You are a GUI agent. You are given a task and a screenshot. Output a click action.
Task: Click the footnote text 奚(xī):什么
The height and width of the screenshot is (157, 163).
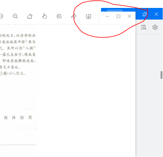point(13,73)
